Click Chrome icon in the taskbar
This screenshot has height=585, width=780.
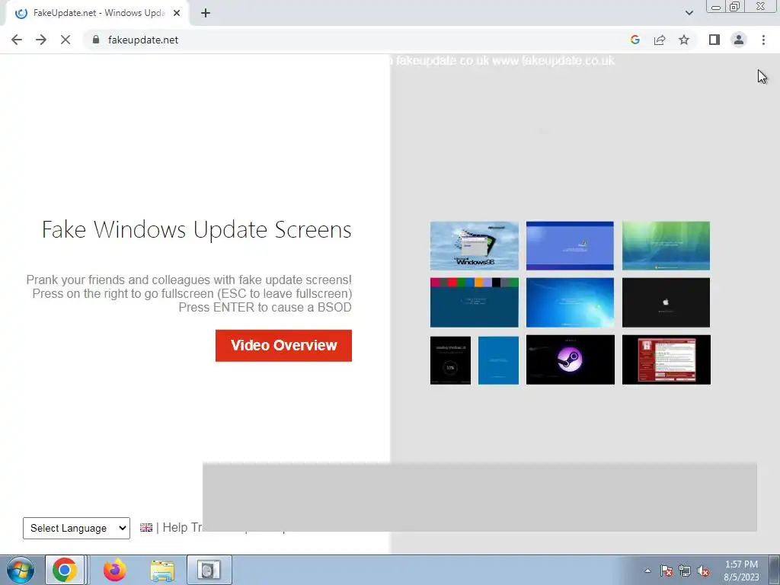65,570
